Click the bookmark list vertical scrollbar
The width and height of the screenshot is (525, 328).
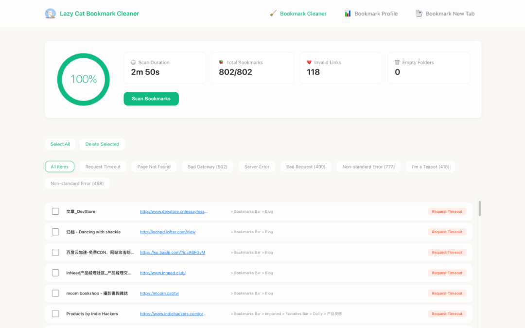[x=480, y=209]
